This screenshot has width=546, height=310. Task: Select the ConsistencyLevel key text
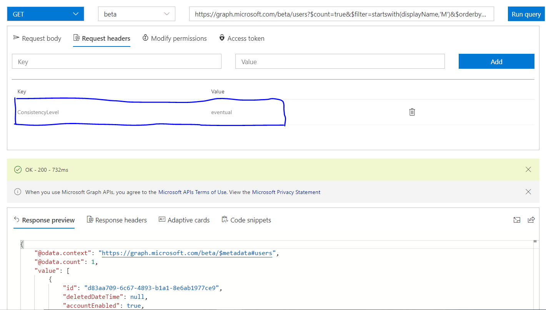pyautogui.click(x=38, y=113)
